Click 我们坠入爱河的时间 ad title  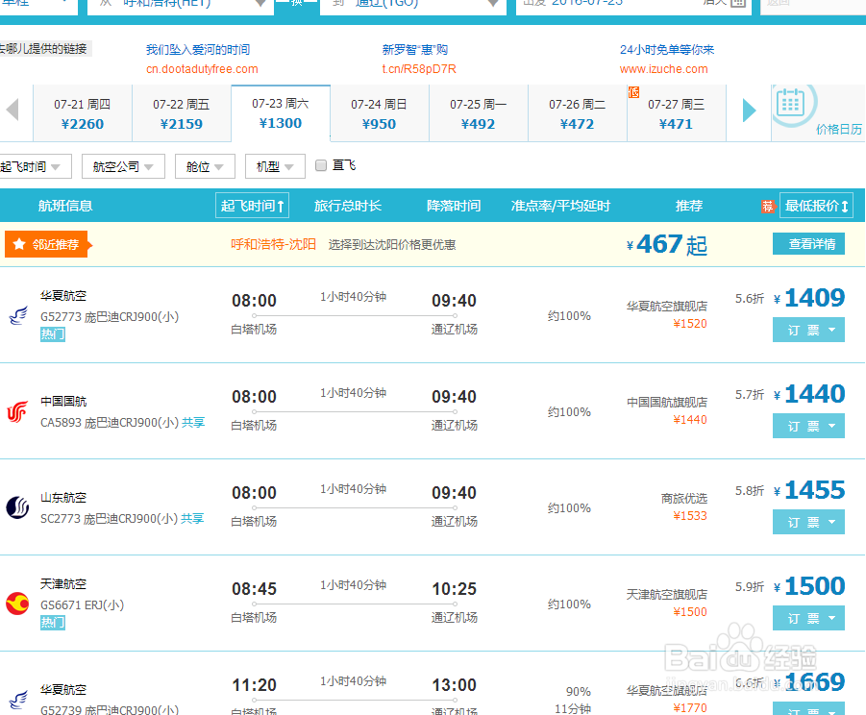pos(198,50)
